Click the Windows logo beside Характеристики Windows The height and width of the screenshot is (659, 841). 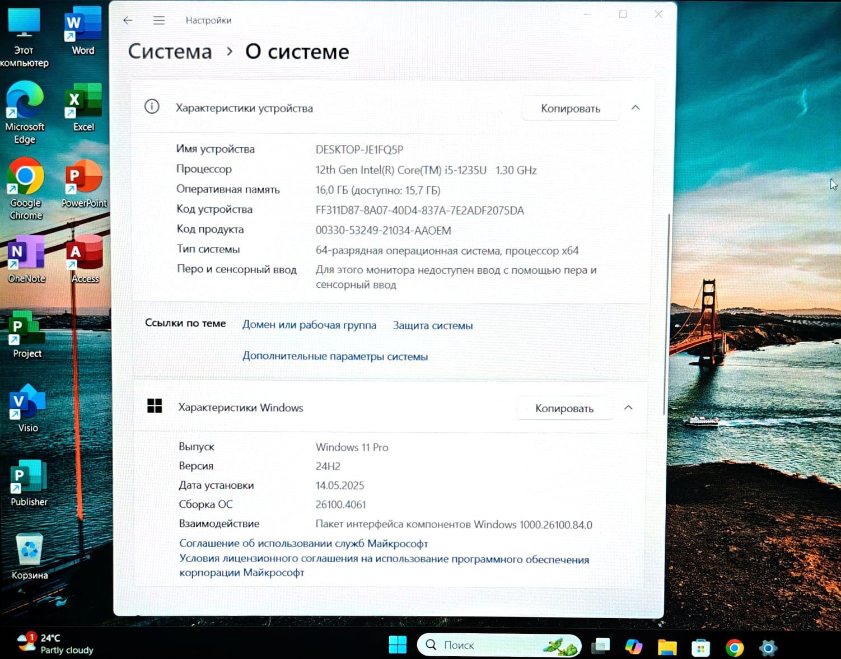155,406
